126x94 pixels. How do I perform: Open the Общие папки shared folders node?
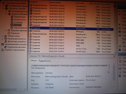14,36
